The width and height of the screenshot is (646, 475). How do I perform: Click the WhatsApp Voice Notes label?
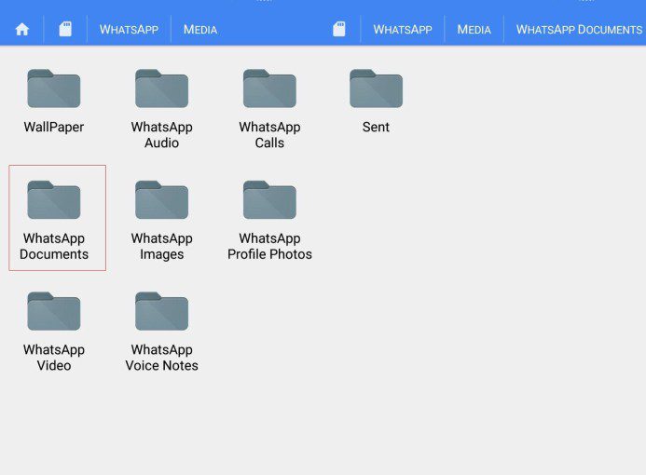(x=161, y=358)
